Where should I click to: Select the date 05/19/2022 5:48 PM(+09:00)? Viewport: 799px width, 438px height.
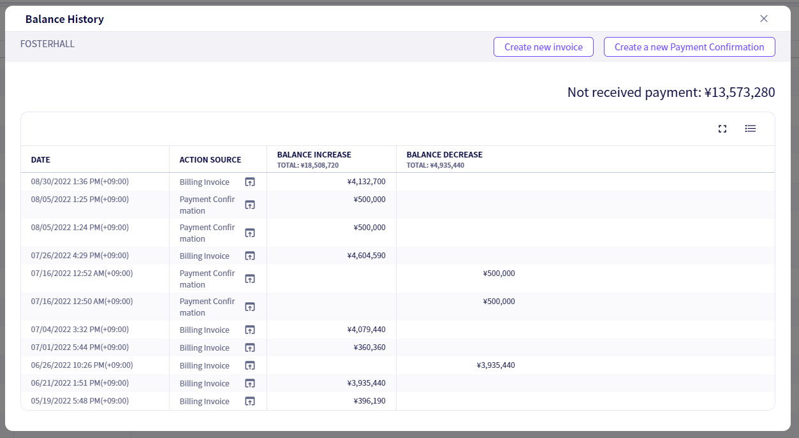80,401
